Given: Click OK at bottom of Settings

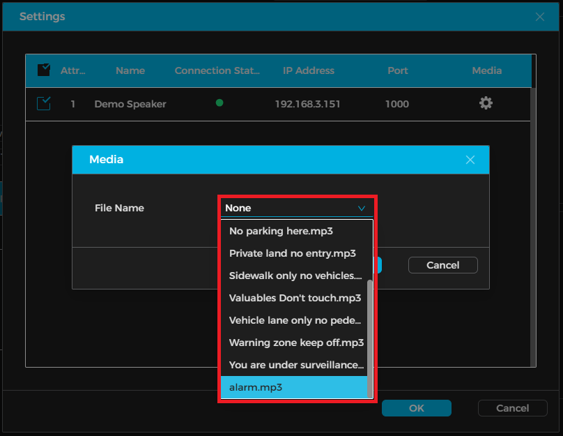Looking at the screenshot, I should [416, 408].
